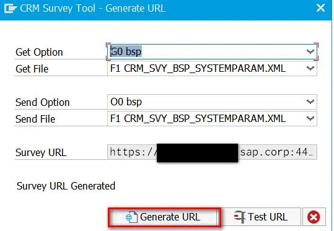334x231 pixels.
Task: Expand the Send Option dropdown arrow
Action: tap(310, 102)
